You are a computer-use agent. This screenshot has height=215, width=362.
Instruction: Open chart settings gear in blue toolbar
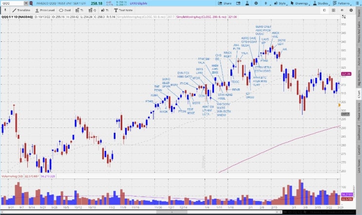pyautogui.click(x=256, y=3)
